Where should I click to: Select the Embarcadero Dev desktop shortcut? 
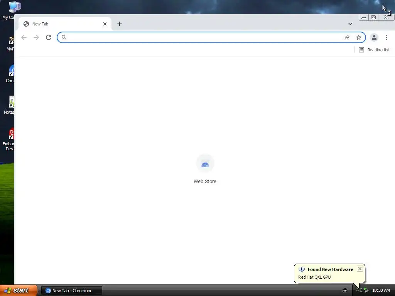8,140
